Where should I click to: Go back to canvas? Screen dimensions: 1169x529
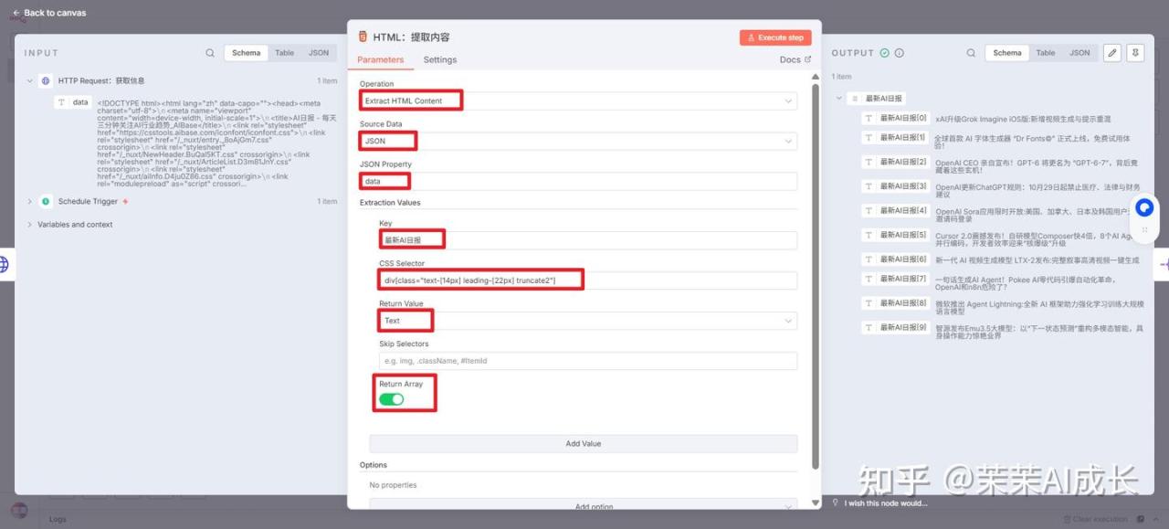coord(48,13)
